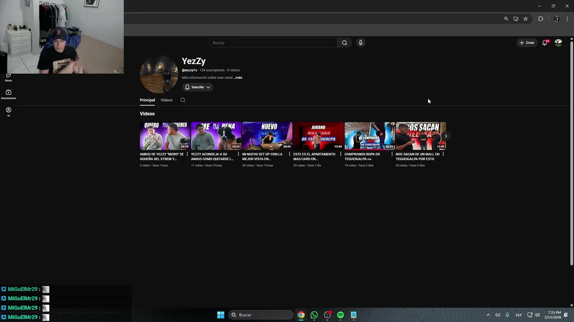Screen dimensions: 574x322
Task: Switch to the Videos tab
Action: coord(166,100)
